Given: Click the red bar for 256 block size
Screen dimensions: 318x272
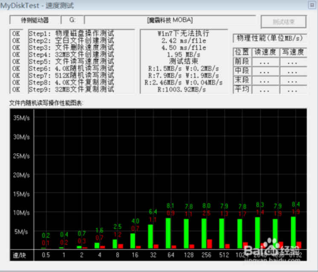Looking at the screenshot, I should (209, 243).
